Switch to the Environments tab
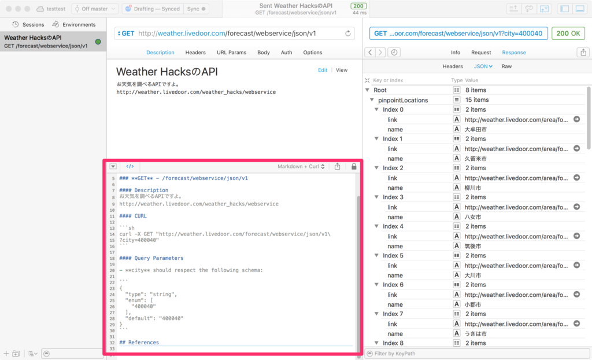592x360 pixels. [x=74, y=24]
